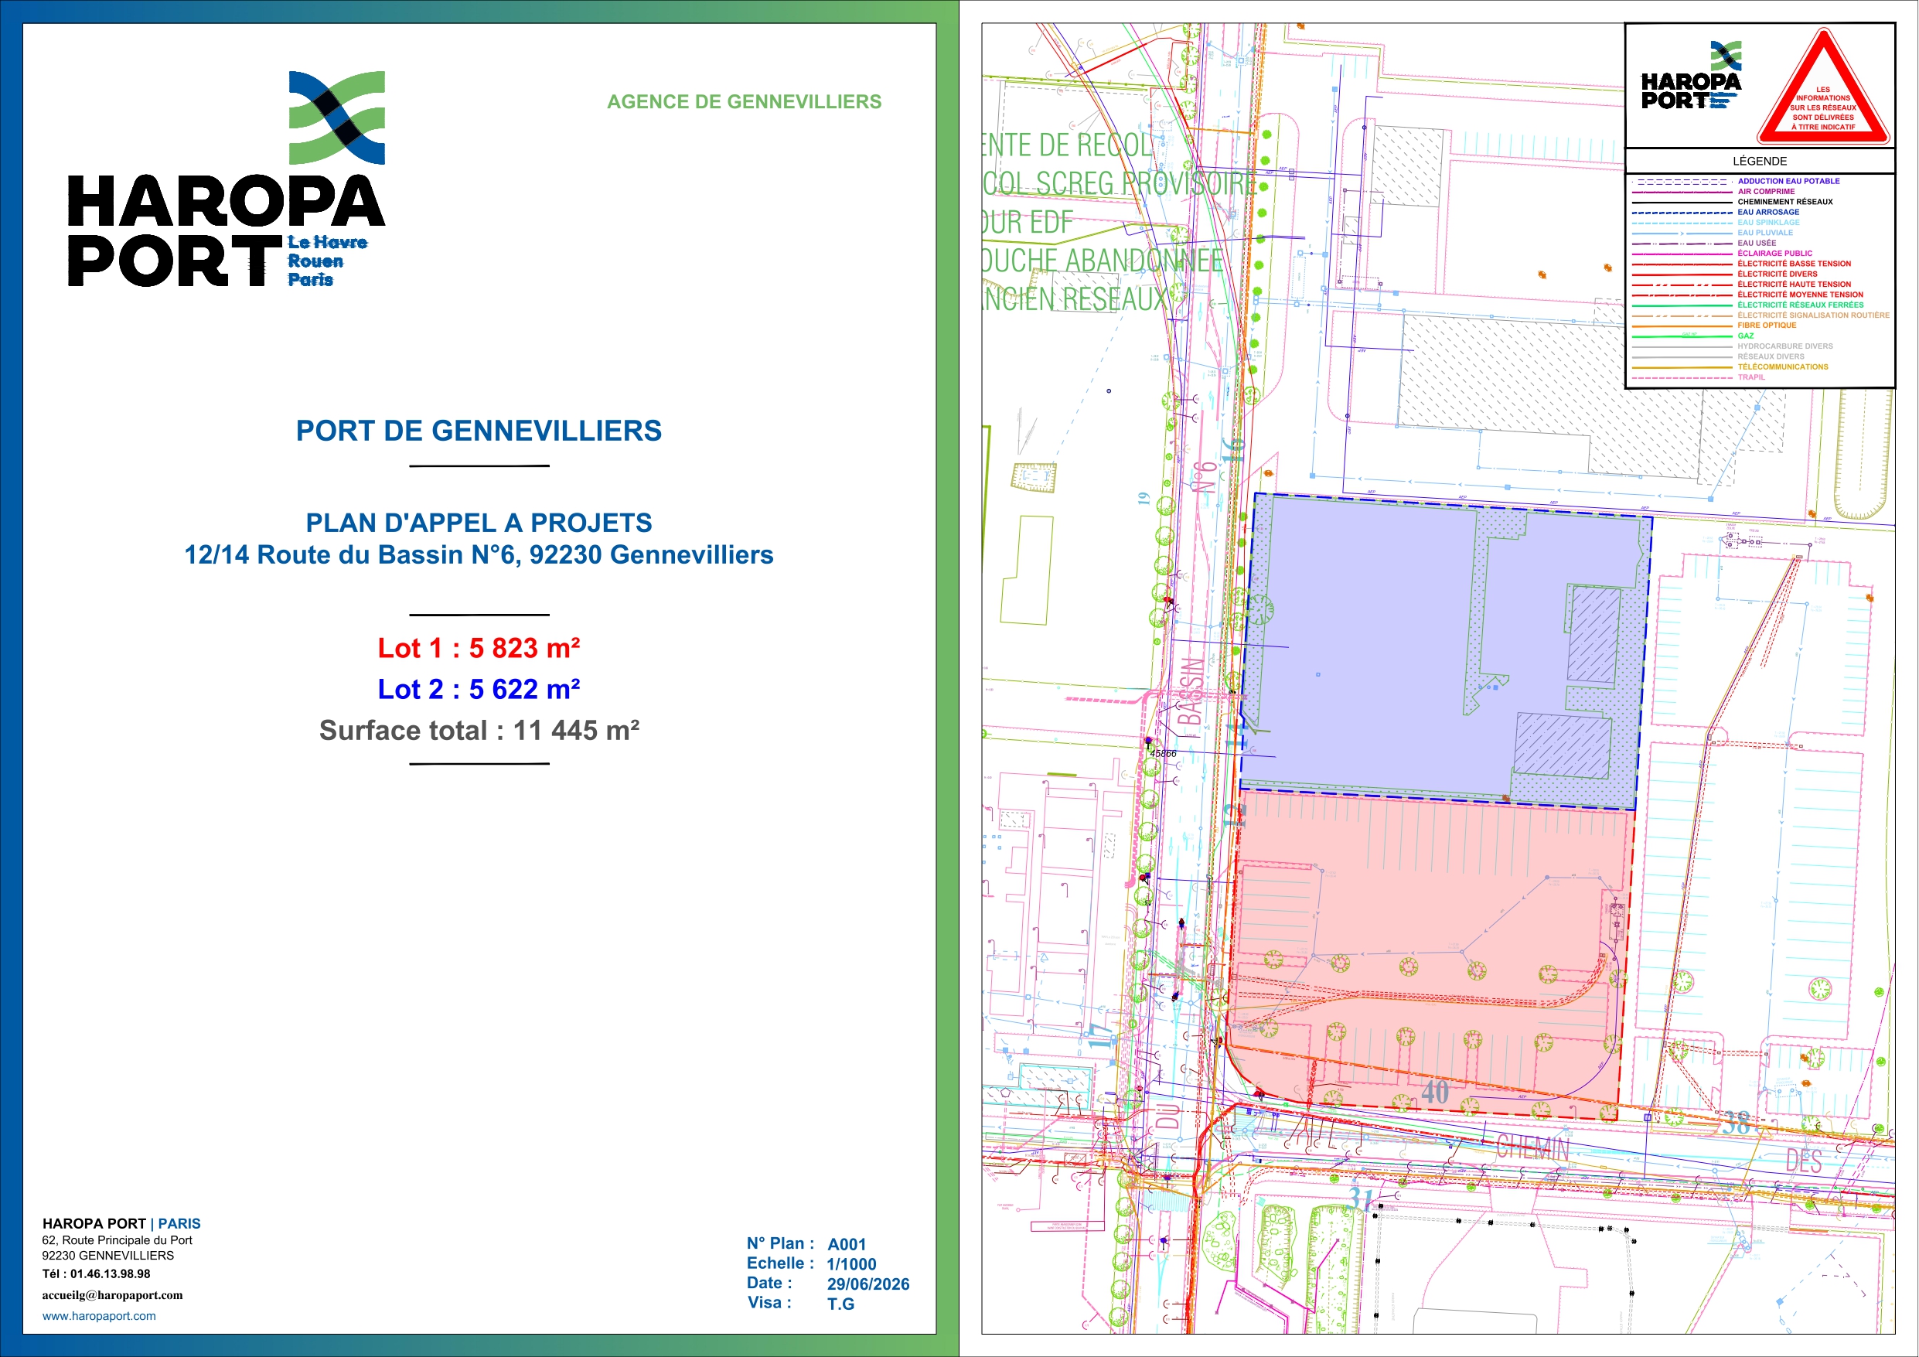
Task: Click the ÉCLAIRAGE PUBLIC legend label
Action: 1775,254
